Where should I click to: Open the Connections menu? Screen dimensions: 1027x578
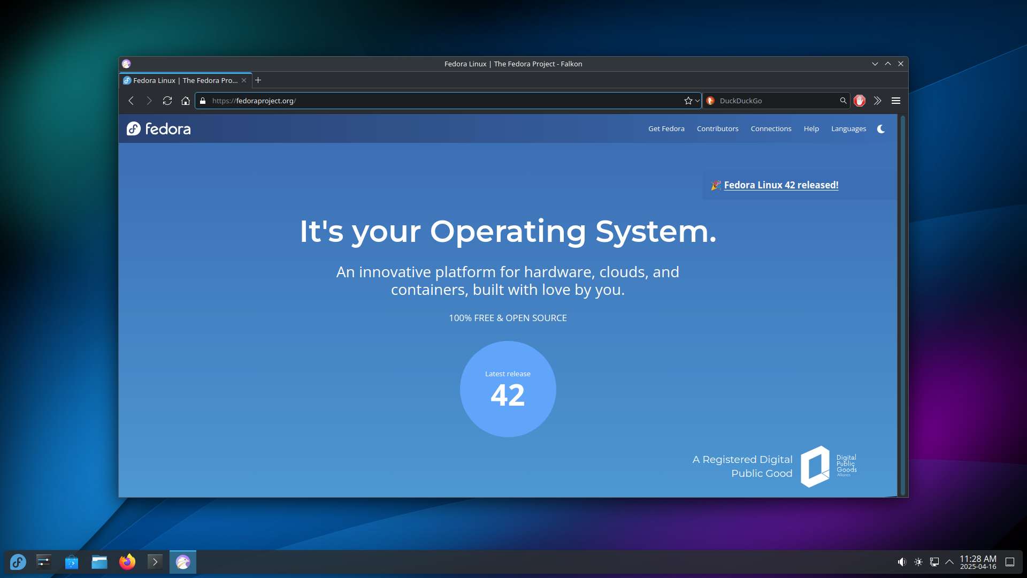[x=771, y=129]
